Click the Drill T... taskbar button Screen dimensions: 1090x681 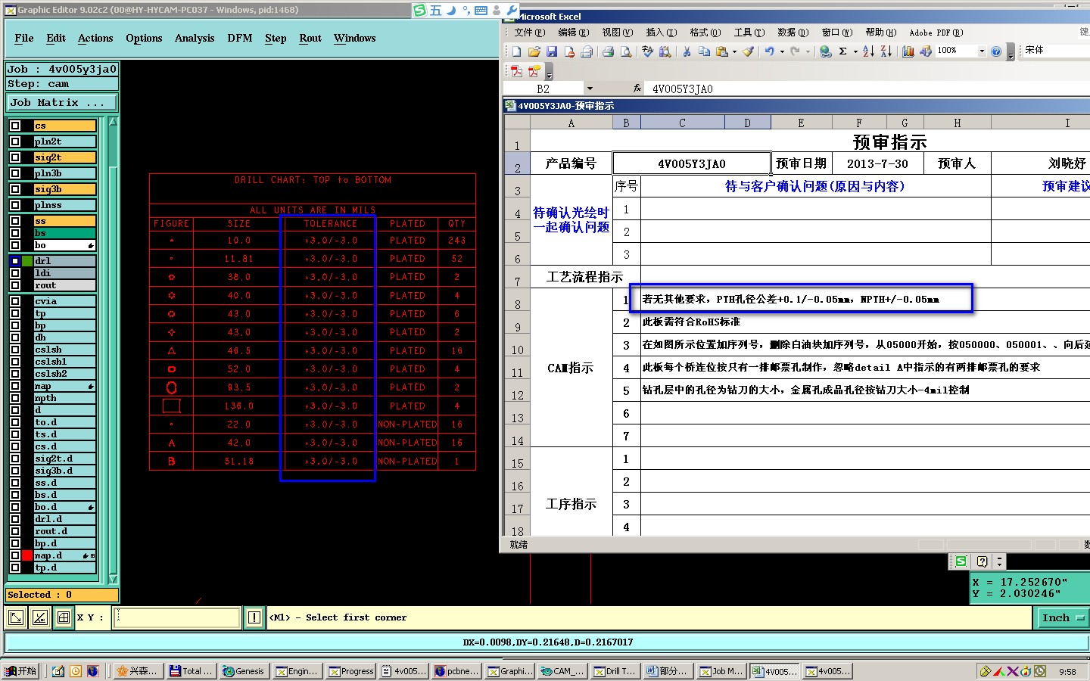tap(614, 671)
